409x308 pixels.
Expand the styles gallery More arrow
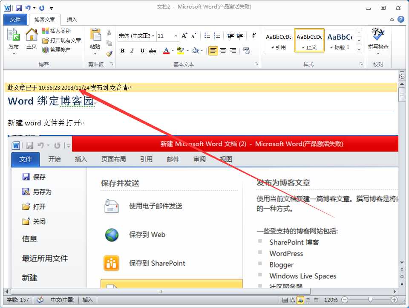(x=359, y=49)
